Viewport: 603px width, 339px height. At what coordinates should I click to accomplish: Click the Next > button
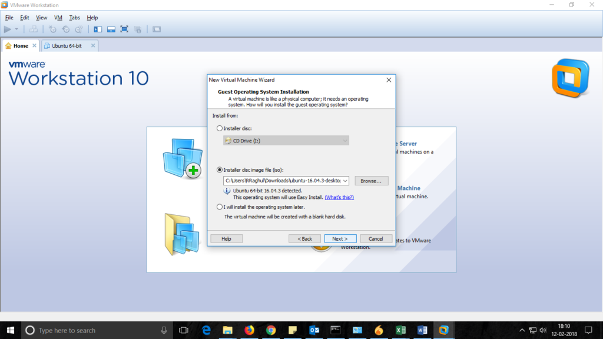(340, 238)
